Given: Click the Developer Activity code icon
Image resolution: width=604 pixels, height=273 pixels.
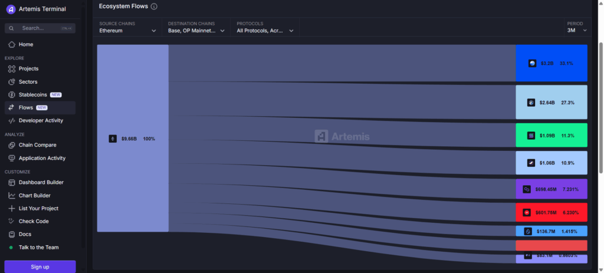Looking at the screenshot, I should pyautogui.click(x=12, y=120).
